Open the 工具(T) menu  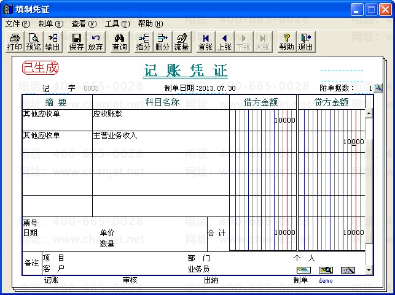[x=117, y=24]
